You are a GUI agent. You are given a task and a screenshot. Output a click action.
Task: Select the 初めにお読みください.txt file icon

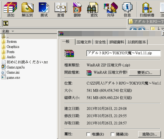4,62
